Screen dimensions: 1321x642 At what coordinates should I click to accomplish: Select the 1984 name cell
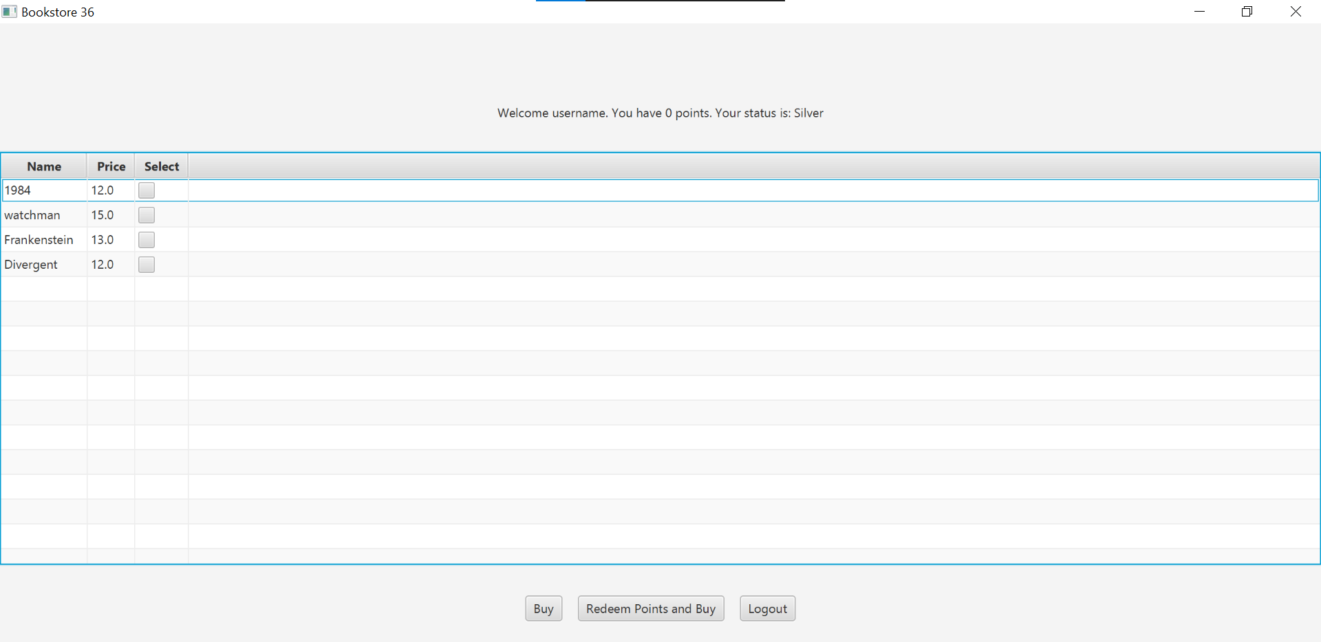coord(18,190)
